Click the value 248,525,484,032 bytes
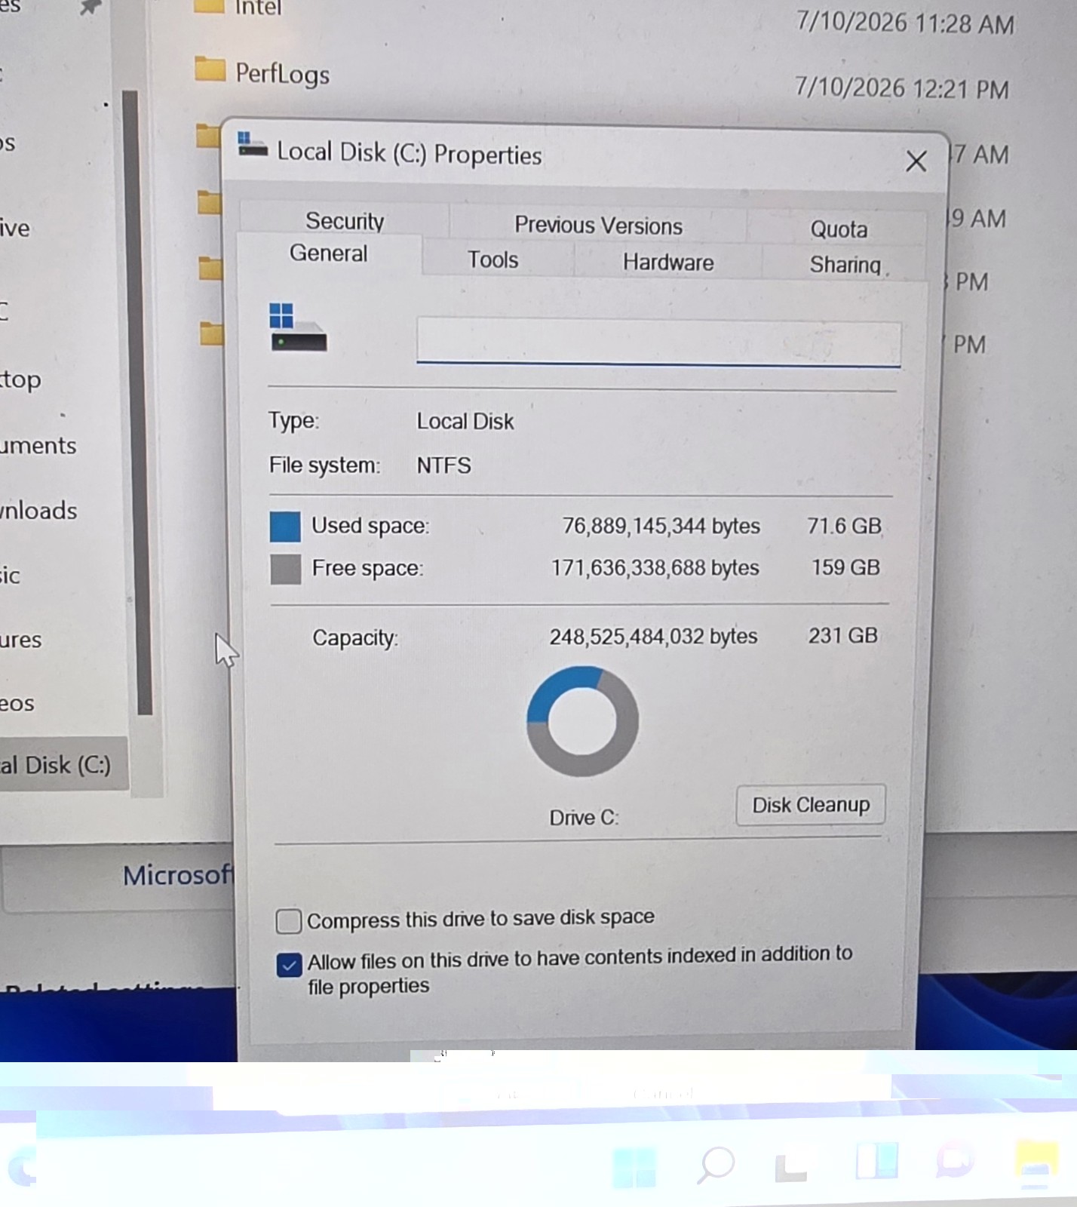 coord(653,637)
